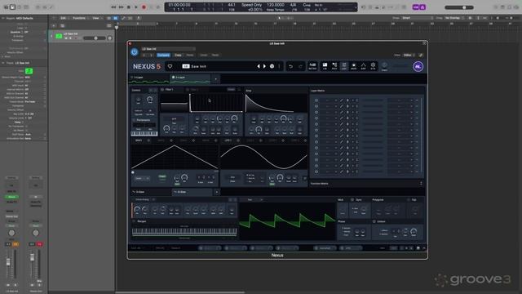Favorite the preset with the heart icon

170,66
